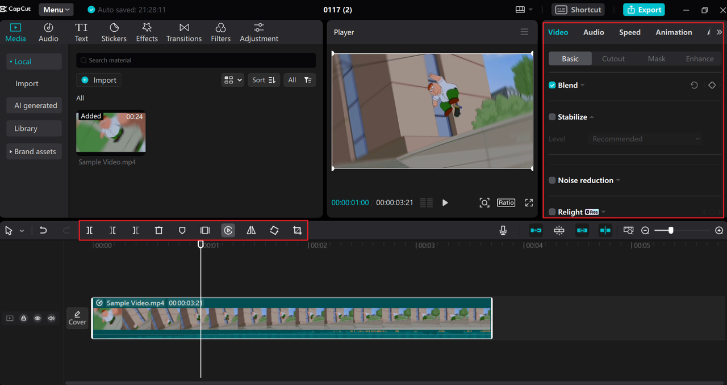
Task: Adjust the timeline zoom slider
Action: tap(671, 230)
